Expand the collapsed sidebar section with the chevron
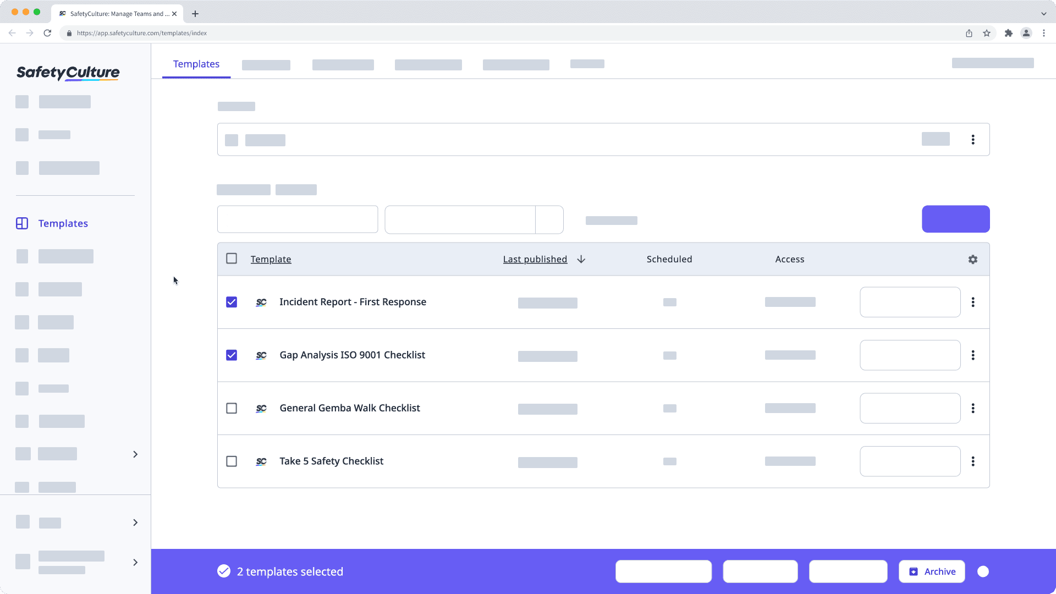Viewport: 1056px width, 594px height. click(x=135, y=454)
